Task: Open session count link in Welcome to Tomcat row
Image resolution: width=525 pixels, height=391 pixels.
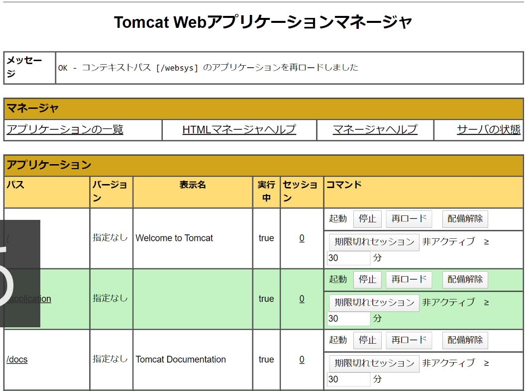Action: [302, 238]
